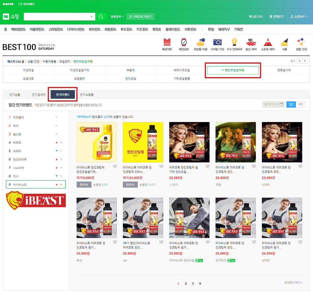The width and height of the screenshot is (313, 294).
Task: Select brand rank 4 뷔르트
Action: pyautogui.click(x=36, y=143)
